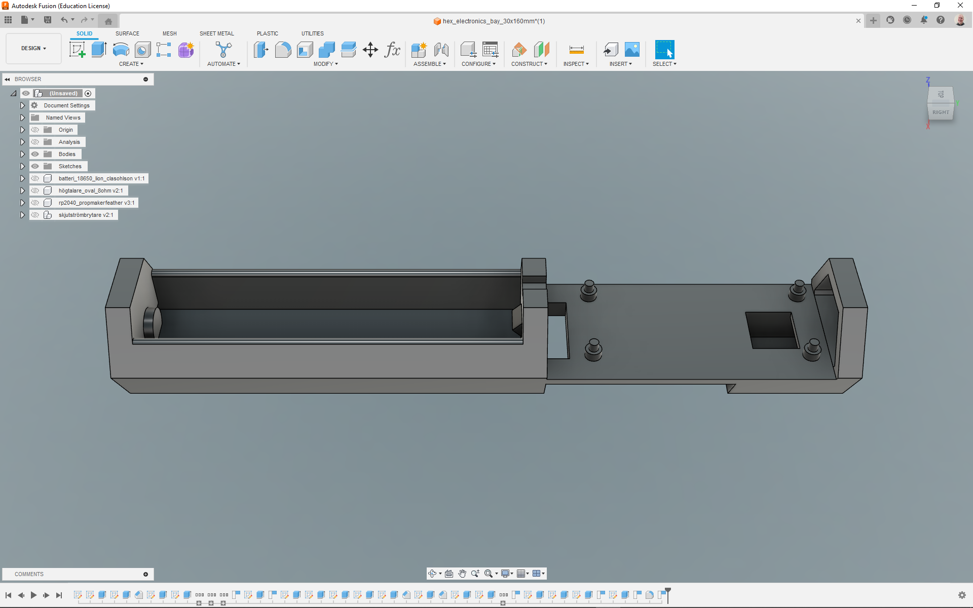Select the Combine tool
Image resolution: width=973 pixels, height=608 pixels.
[327, 50]
